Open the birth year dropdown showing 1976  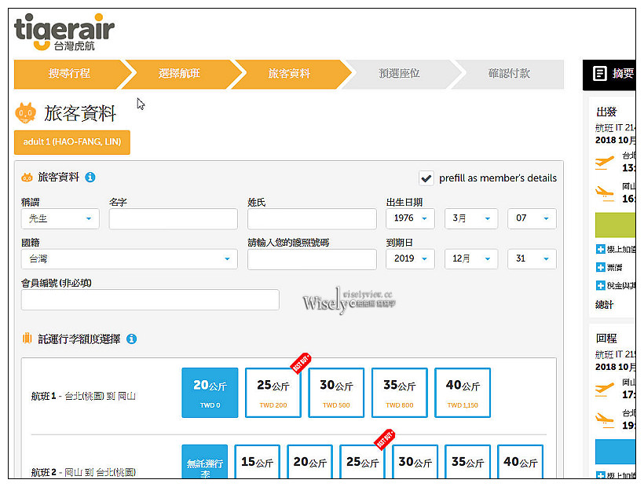(x=410, y=218)
